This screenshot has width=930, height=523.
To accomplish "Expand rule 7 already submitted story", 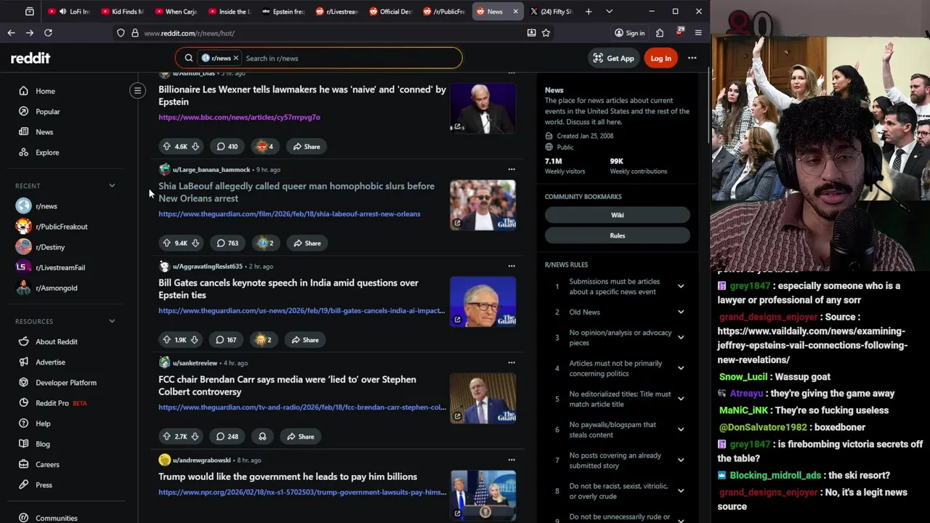I will 681,460.
